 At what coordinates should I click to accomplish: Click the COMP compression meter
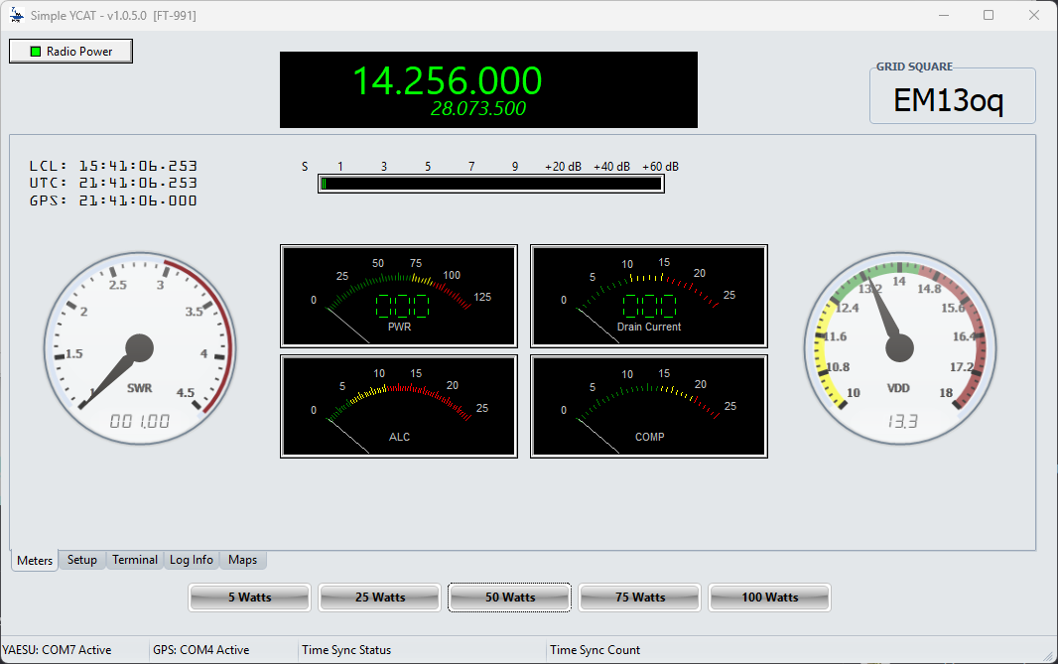point(648,406)
